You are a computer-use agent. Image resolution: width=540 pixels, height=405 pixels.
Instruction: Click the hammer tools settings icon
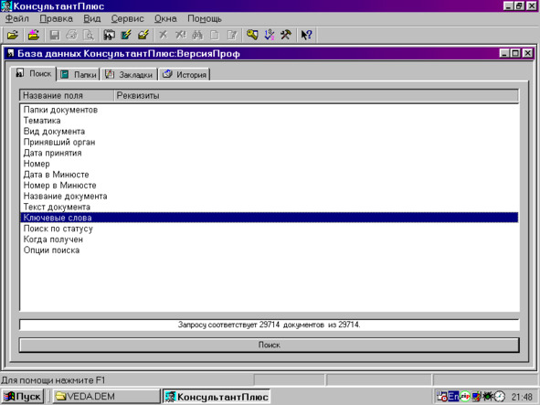pyautogui.click(x=286, y=35)
